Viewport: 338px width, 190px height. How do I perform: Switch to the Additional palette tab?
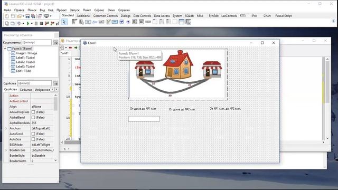coord(83,16)
